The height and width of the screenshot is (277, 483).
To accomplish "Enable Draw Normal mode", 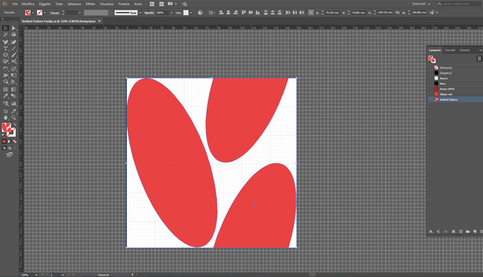I will click(x=4, y=147).
